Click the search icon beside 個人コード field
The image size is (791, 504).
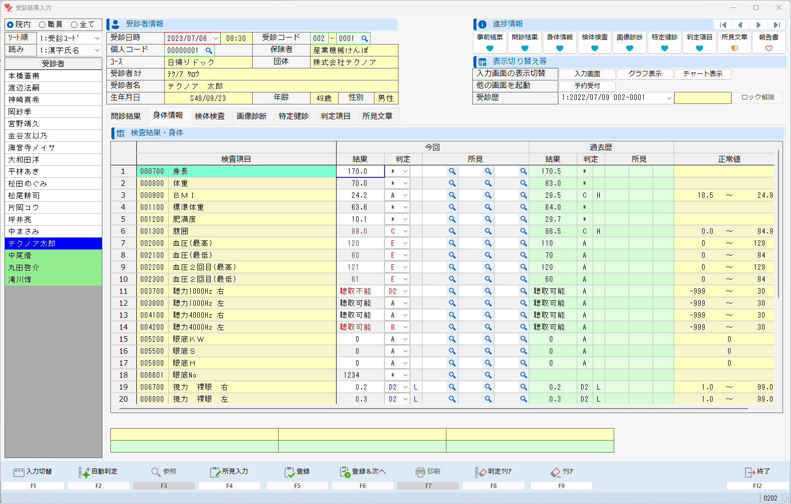(209, 50)
